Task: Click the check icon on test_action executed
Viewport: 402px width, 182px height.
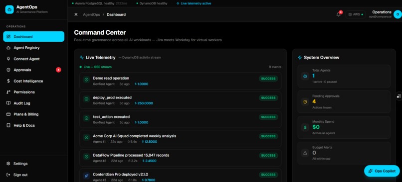Action: [87, 118]
